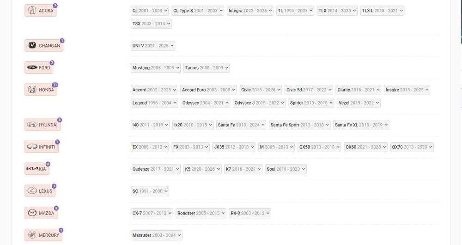Viewport: 462px width, 245px height.
Task: Click the Infiniti logo icon
Action: click(32, 146)
